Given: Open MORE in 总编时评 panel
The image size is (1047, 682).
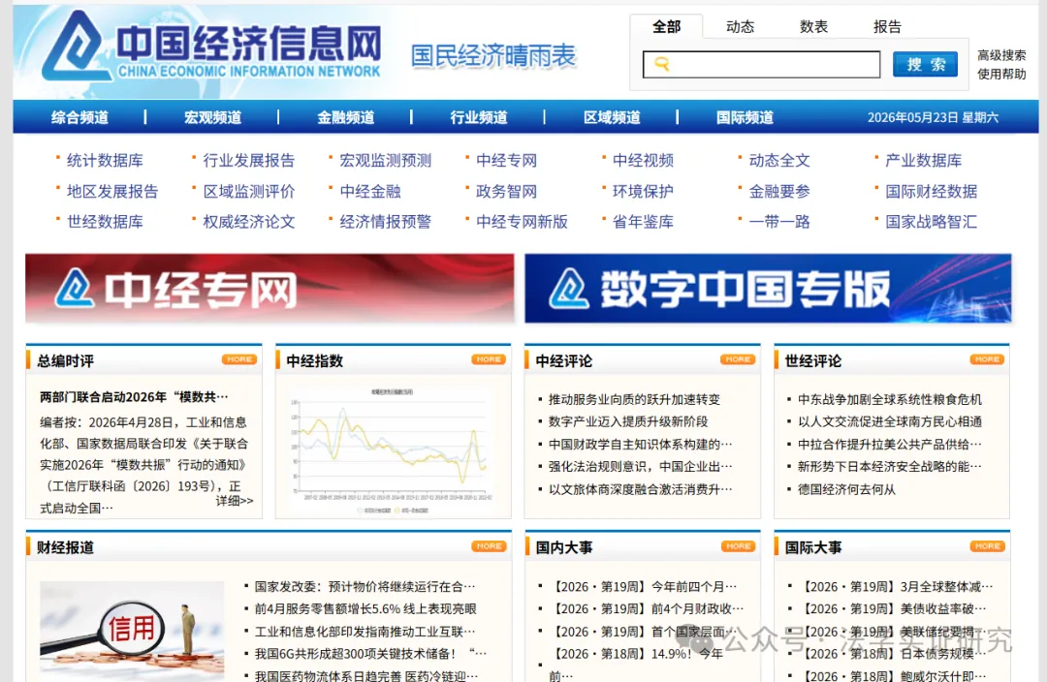Looking at the screenshot, I should 239,359.
